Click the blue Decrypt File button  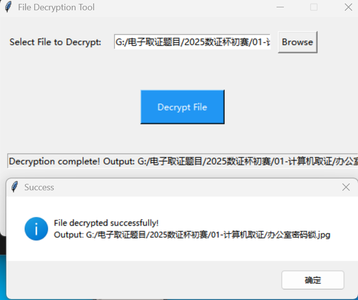[x=182, y=107]
